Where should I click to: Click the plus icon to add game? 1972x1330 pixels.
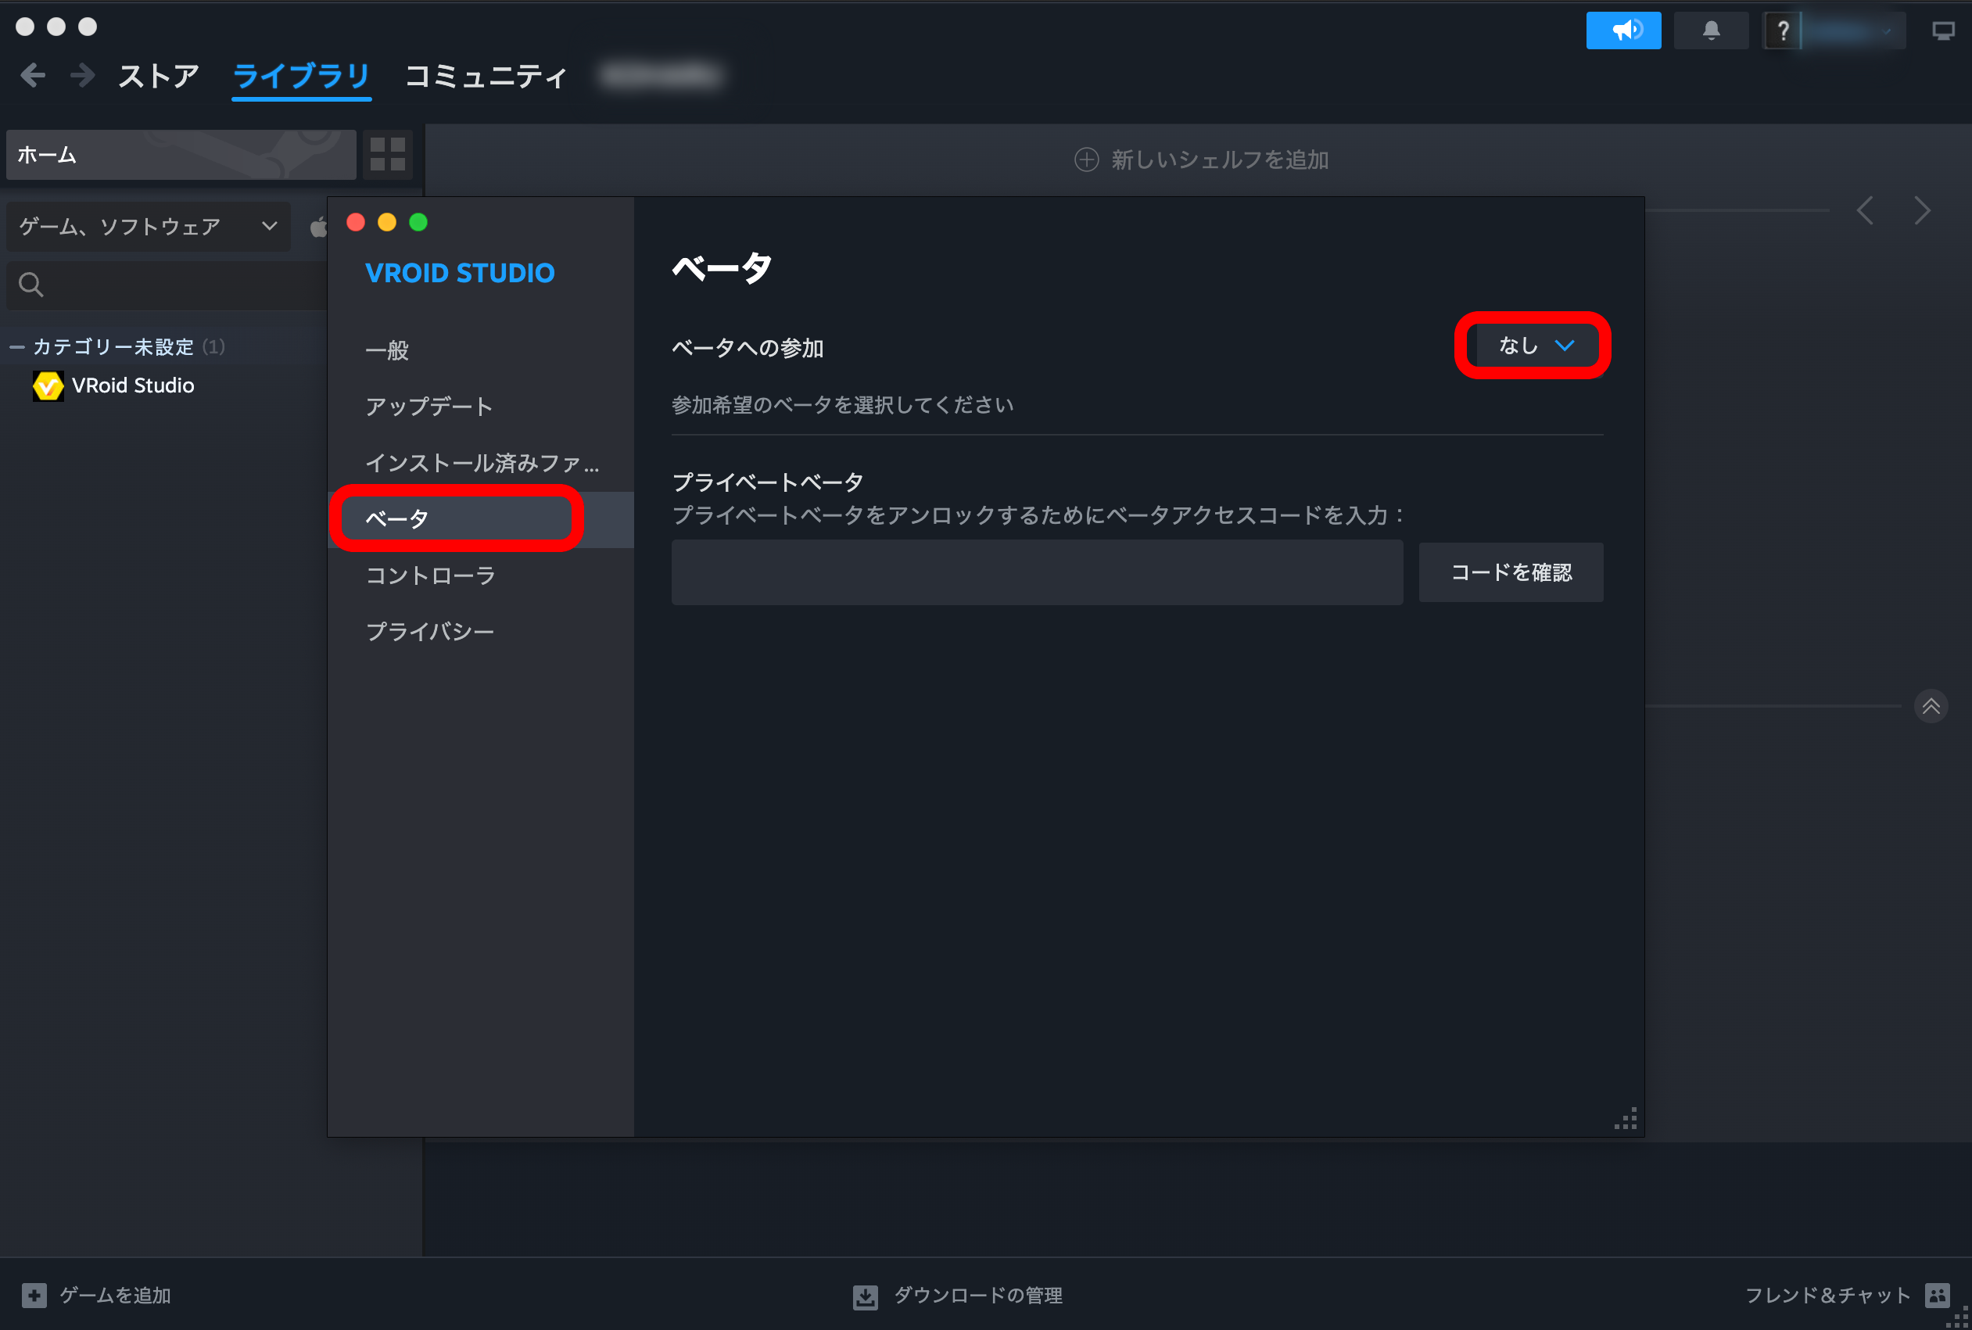[34, 1294]
